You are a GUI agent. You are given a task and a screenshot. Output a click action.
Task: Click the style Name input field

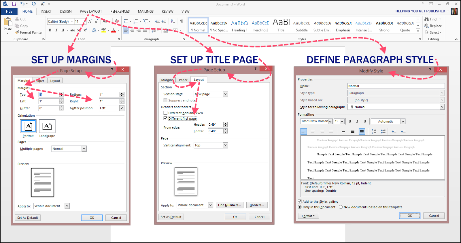(396, 86)
